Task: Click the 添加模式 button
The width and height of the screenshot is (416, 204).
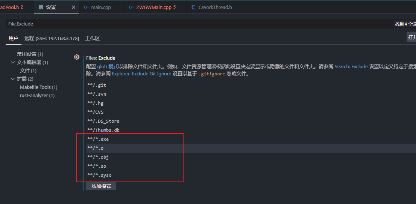Action: pyautogui.click(x=101, y=186)
